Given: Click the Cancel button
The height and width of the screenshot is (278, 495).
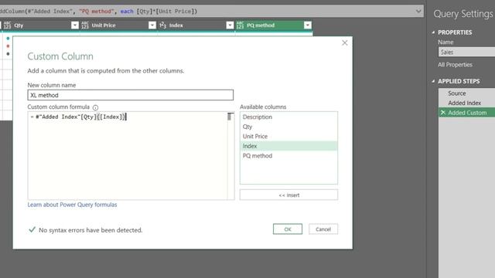Looking at the screenshot, I should click(323, 229).
